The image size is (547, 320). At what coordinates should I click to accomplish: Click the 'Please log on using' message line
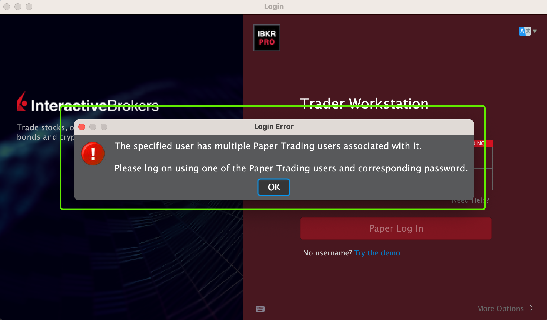(x=291, y=168)
